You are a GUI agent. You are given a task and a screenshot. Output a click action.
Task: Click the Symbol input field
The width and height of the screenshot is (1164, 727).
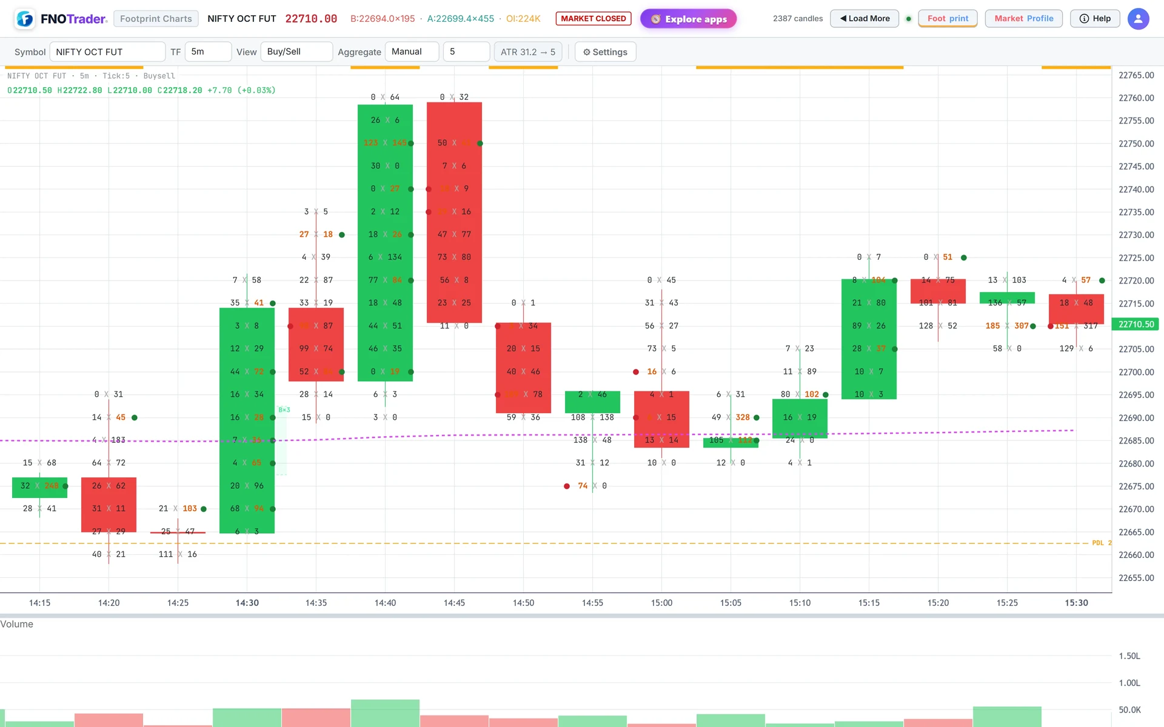click(107, 51)
